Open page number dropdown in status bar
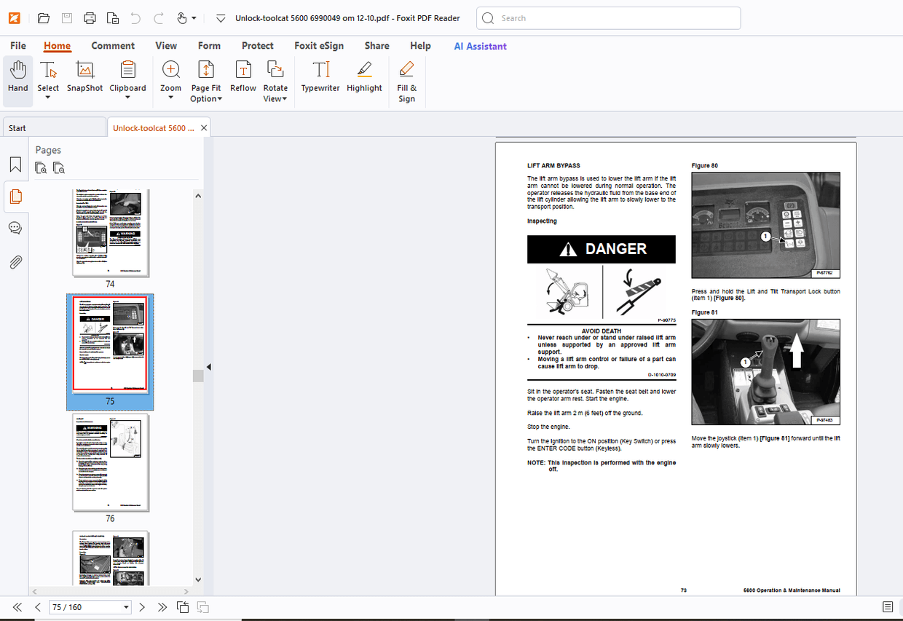This screenshot has height=621, width=903. (x=126, y=607)
